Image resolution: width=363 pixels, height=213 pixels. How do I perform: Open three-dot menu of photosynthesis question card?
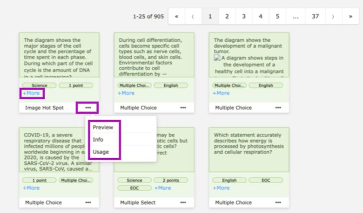pos(278,203)
